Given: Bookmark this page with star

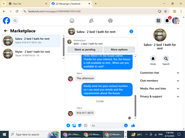Looking at the screenshot, I should coord(165,11).
